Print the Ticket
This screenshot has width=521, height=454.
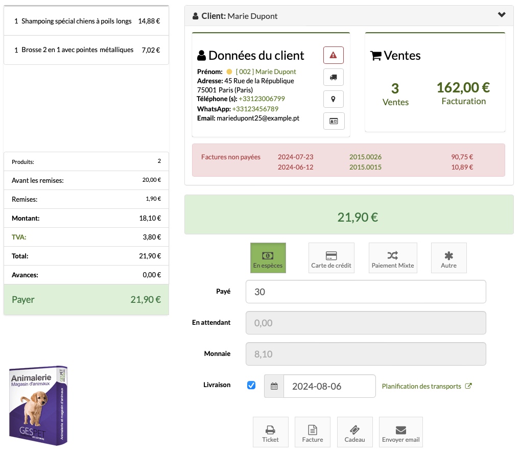point(271,432)
